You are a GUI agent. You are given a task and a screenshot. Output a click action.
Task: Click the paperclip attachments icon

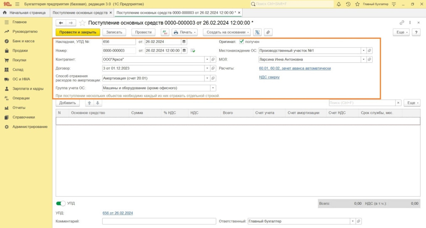click(268, 32)
